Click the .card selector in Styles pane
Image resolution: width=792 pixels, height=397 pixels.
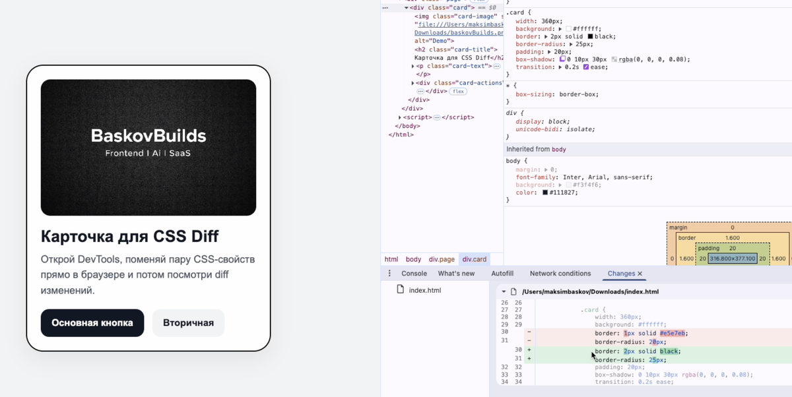click(515, 13)
